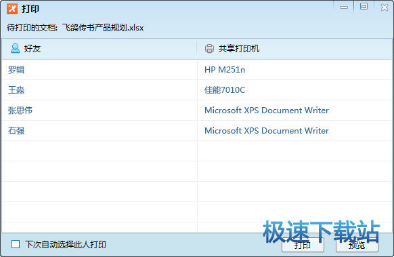Enable the 下次自动选择此人打印 checkbox

pyautogui.click(x=16, y=244)
